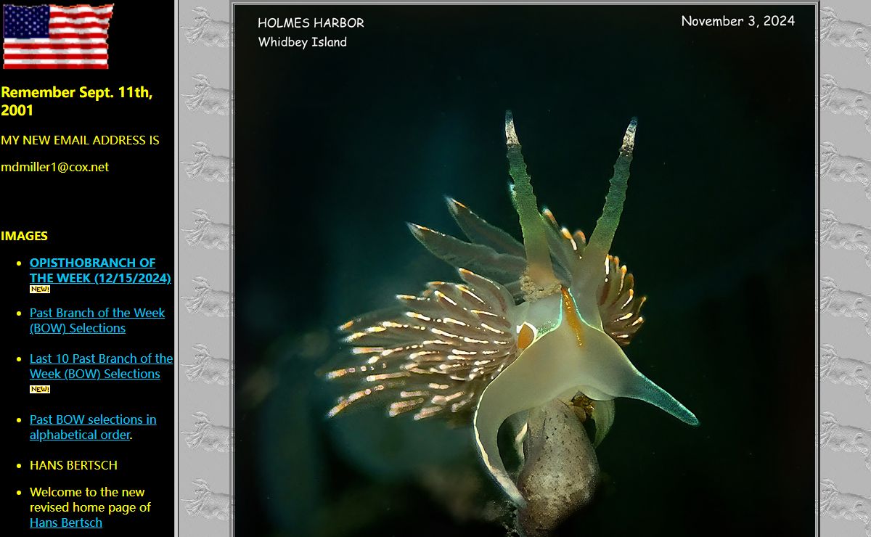Open Opisthobranch of the Week (12/15/2024) link
871x537 pixels.
point(100,270)
